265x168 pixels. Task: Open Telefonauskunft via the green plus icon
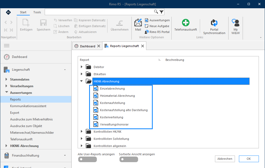[x=185, y=23]
